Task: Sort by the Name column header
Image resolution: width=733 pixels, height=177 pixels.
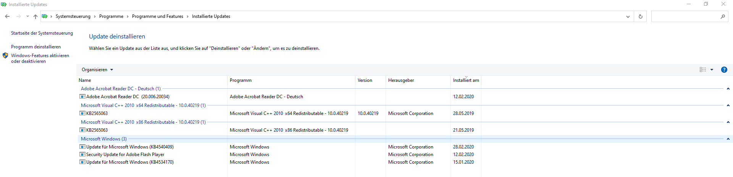Action: tap(152, 80)
